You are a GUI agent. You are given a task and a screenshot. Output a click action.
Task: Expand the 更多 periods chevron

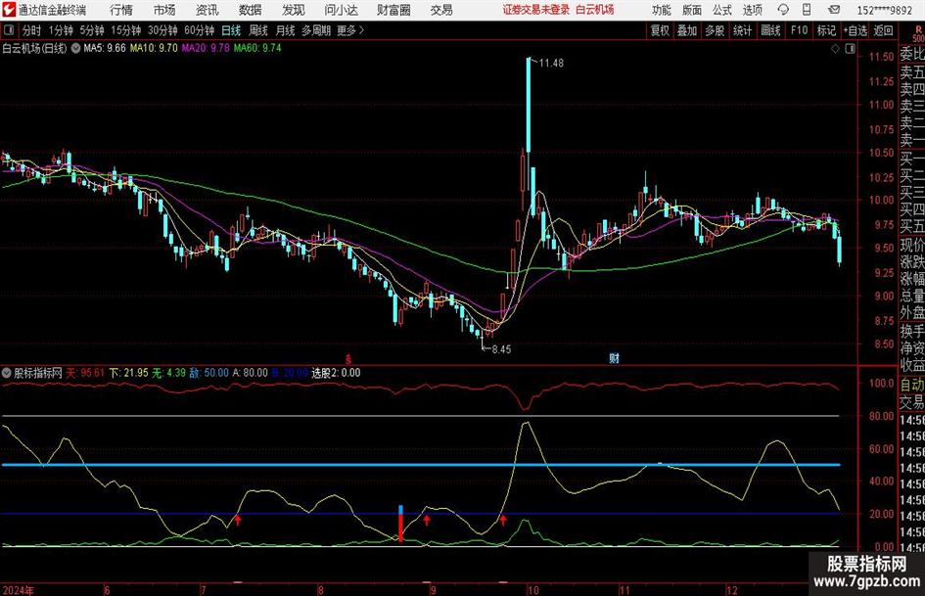point(361,30)
